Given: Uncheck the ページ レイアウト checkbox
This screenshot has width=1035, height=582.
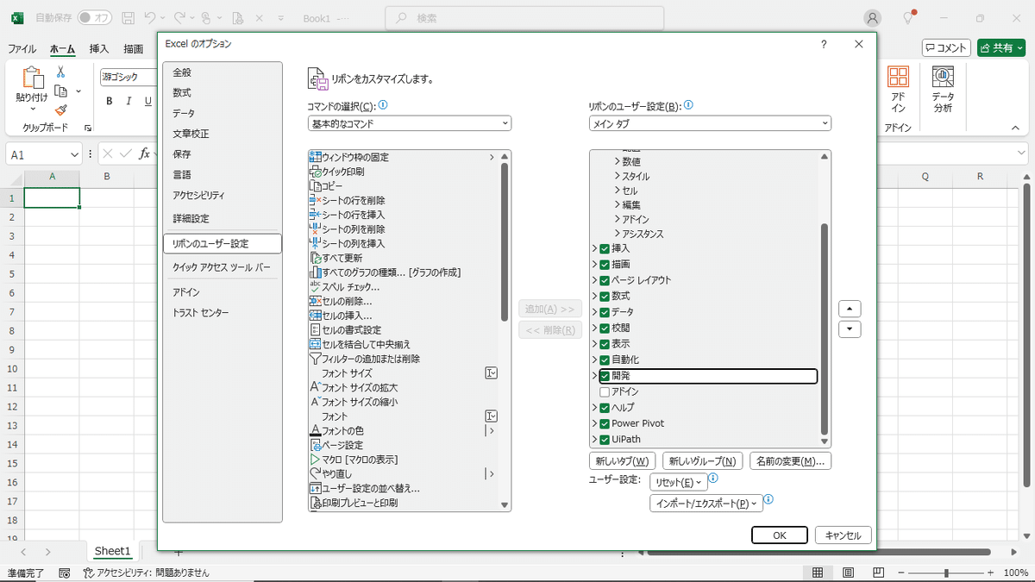Looking at the screenshot, I should (x=605, y=280).
